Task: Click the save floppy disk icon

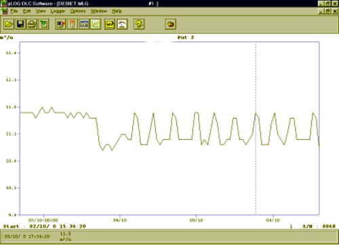Action: (x=20, y=24)
